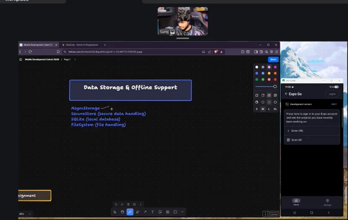This screenshot has width=348, height=220.
Task: Click the opacity slider handle
Action: pos(275,87)
